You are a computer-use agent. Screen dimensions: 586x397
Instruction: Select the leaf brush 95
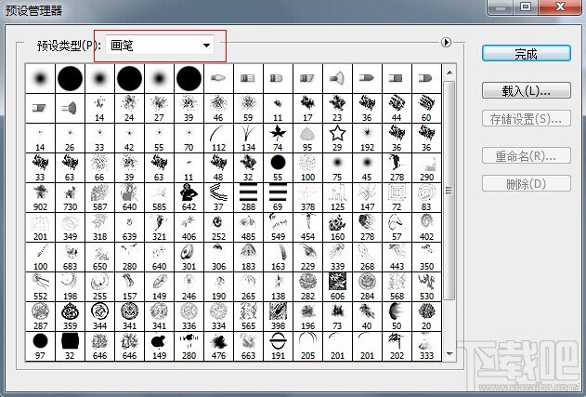tap(308, 139)
